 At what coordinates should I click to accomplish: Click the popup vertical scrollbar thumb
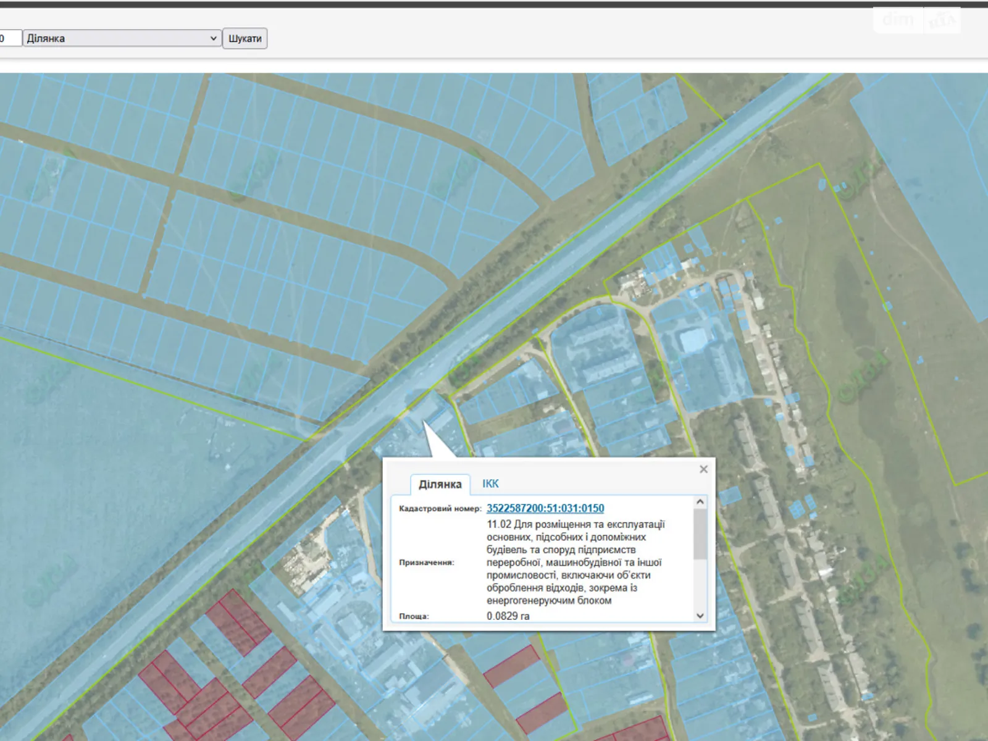[x=700, y=534]
